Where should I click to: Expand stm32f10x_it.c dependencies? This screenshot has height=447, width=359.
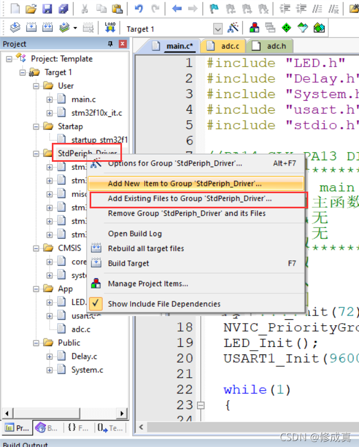[x=50, y=113]
